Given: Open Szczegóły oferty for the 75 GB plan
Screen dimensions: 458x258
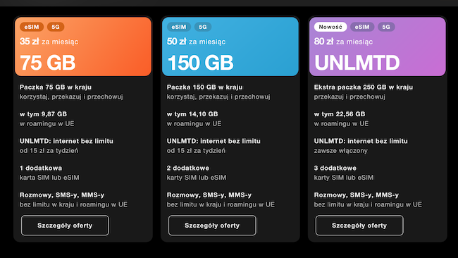Looking at the screenshot, I should coord(65,226).
